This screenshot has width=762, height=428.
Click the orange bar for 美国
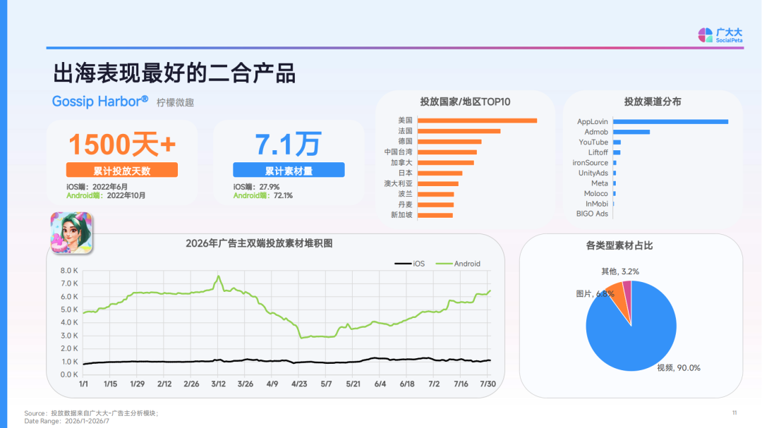pos(477,121)
